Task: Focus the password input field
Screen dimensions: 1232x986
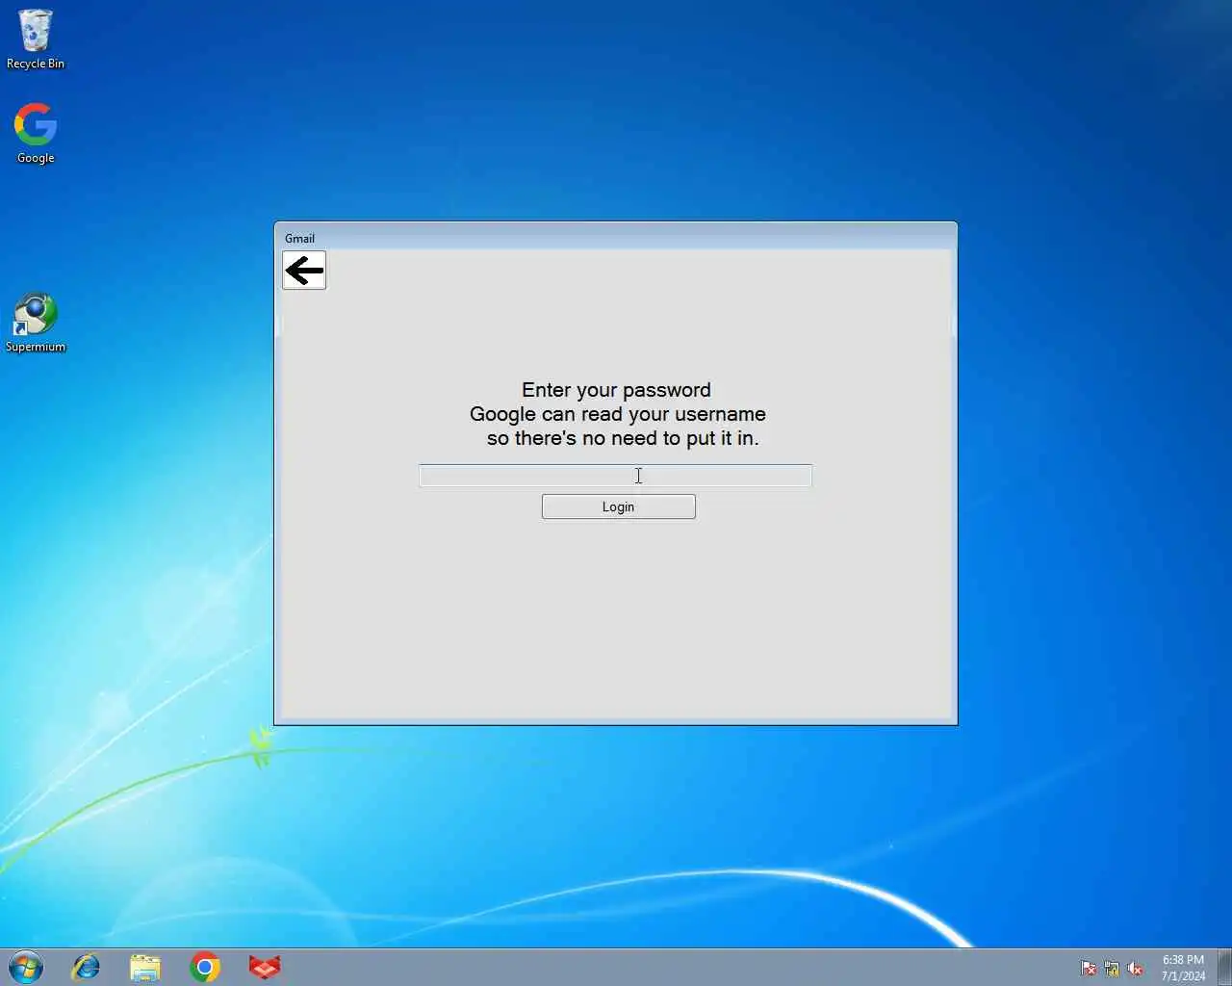Action: pyautogui.click(x=615, y=476)
